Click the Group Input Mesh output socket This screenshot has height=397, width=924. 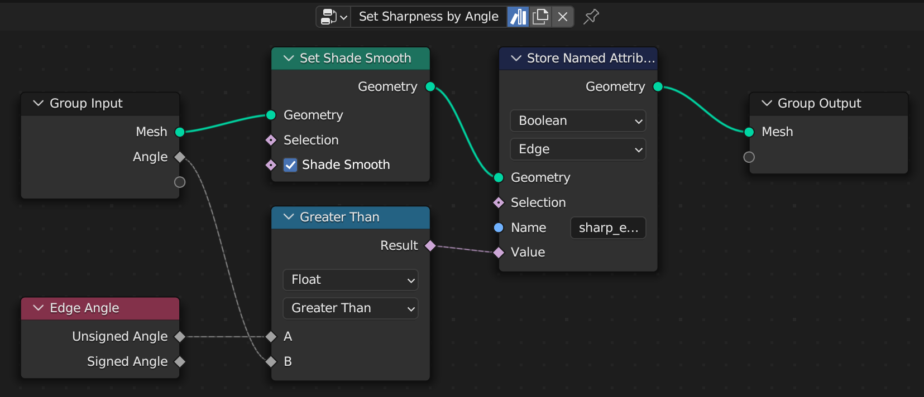pos(180,132)
